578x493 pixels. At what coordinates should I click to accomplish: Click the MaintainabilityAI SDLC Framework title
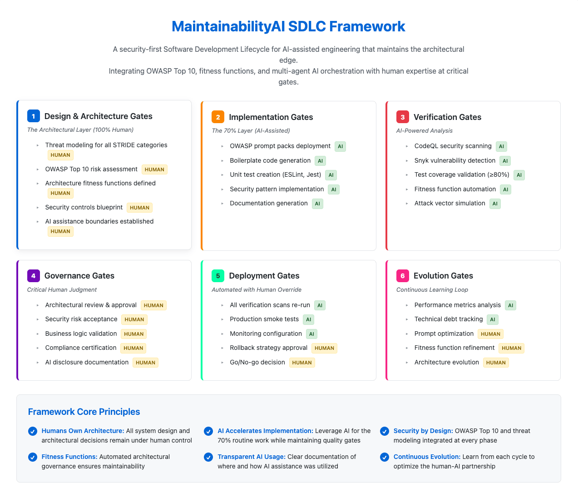(288, 26)
